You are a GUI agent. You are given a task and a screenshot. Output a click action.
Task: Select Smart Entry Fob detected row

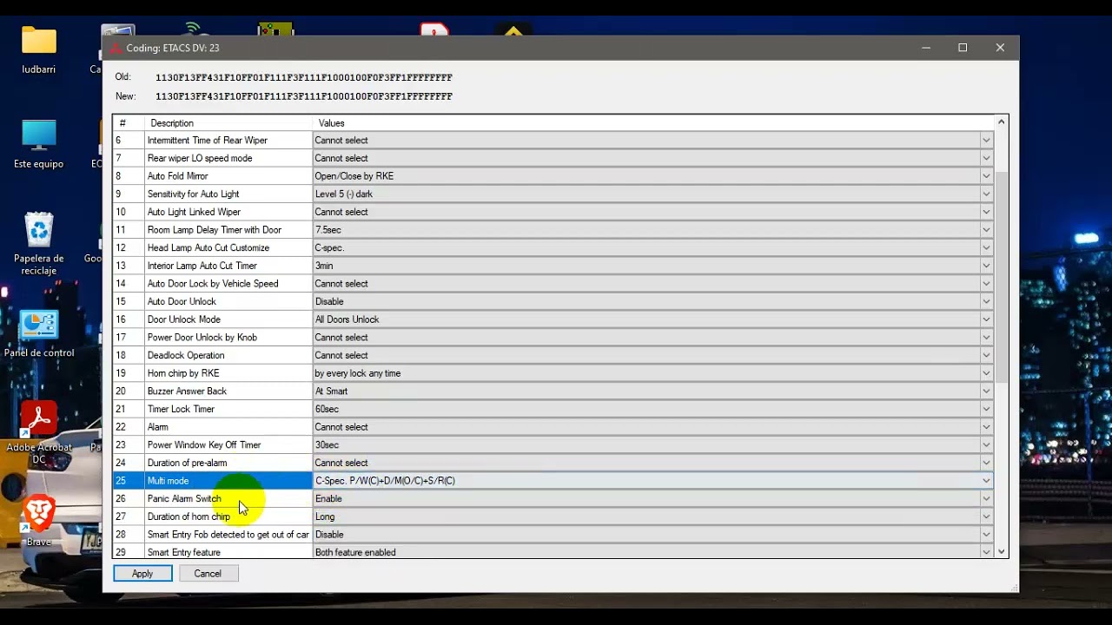tap(228, 535)
